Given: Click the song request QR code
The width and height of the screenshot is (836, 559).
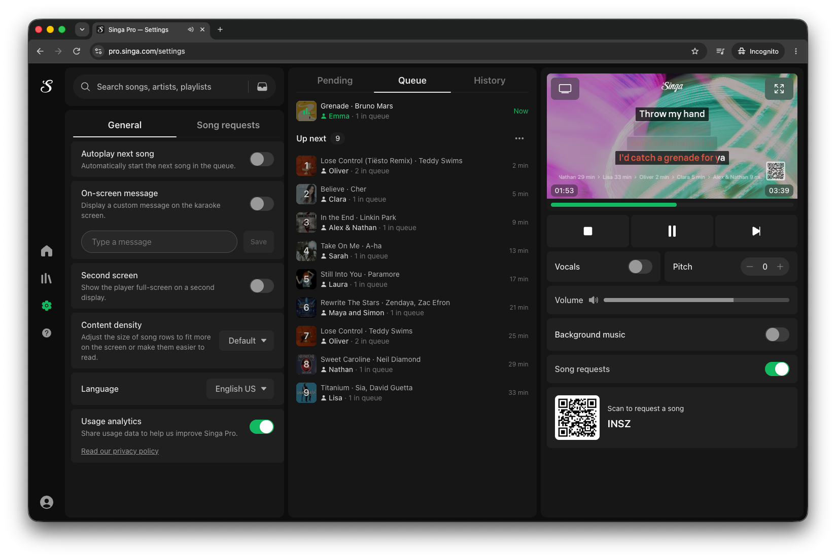Looking at the screenshot, I should click(x=577, y=418).
